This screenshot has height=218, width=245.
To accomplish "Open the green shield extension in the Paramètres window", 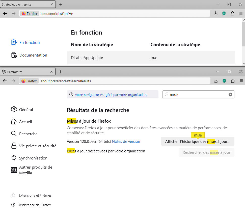I will click(x=224, y=81).
